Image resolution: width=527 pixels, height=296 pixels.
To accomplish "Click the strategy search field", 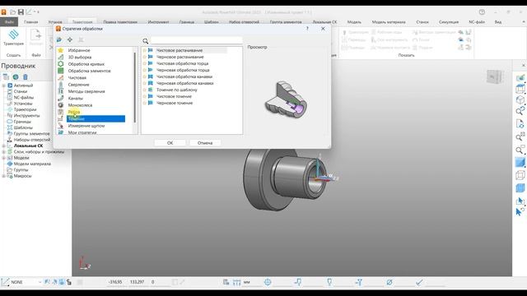I will coord(196,40).
